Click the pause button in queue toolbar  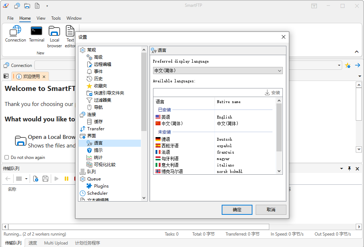[67, 179]
